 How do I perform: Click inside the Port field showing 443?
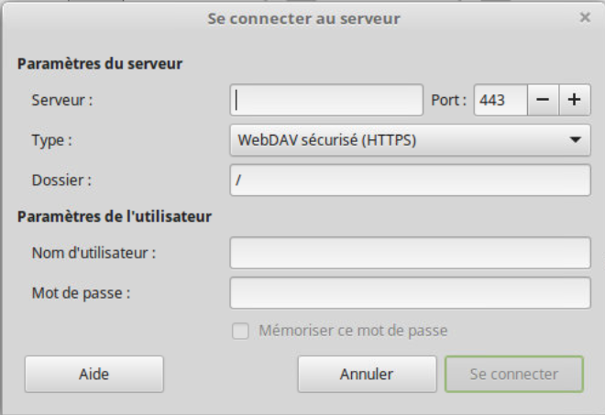tap(500, 100)
